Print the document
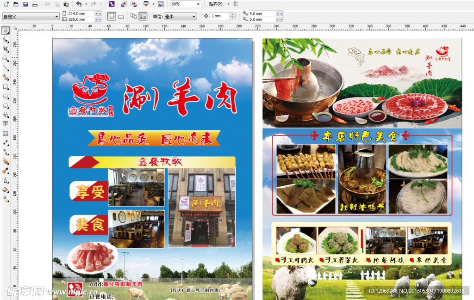The image size is (474, 300). tap(35, 4)
